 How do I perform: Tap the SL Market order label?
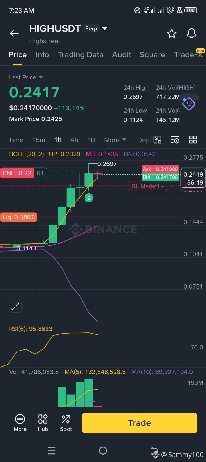(x=148, y=186)
